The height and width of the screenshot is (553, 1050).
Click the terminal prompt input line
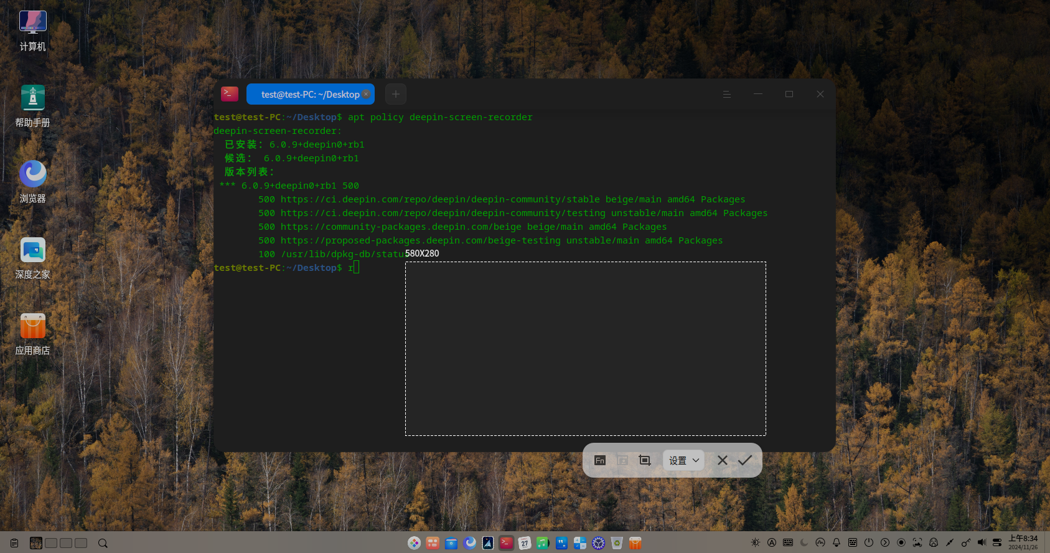286,268
